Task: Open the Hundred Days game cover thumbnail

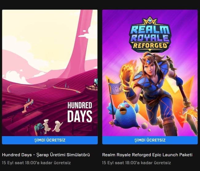Action: (x=50, y=73)
